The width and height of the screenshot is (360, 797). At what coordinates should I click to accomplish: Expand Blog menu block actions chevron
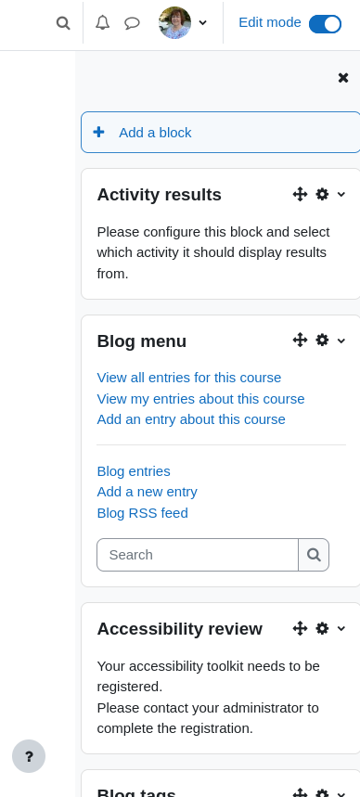tap(341, 341)
